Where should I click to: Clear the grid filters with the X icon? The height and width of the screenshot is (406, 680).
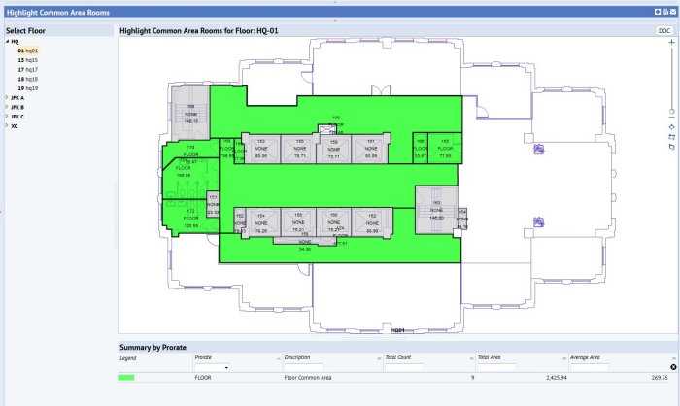click(x=673, y=366)
